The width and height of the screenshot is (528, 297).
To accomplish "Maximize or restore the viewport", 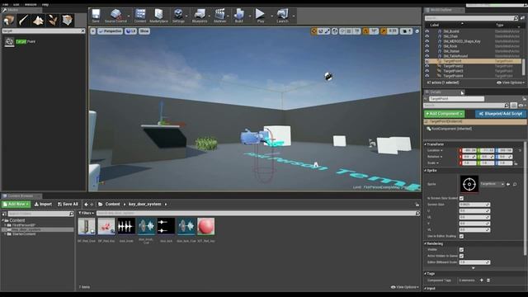I will pyautogui.click(x=417, y=31).
